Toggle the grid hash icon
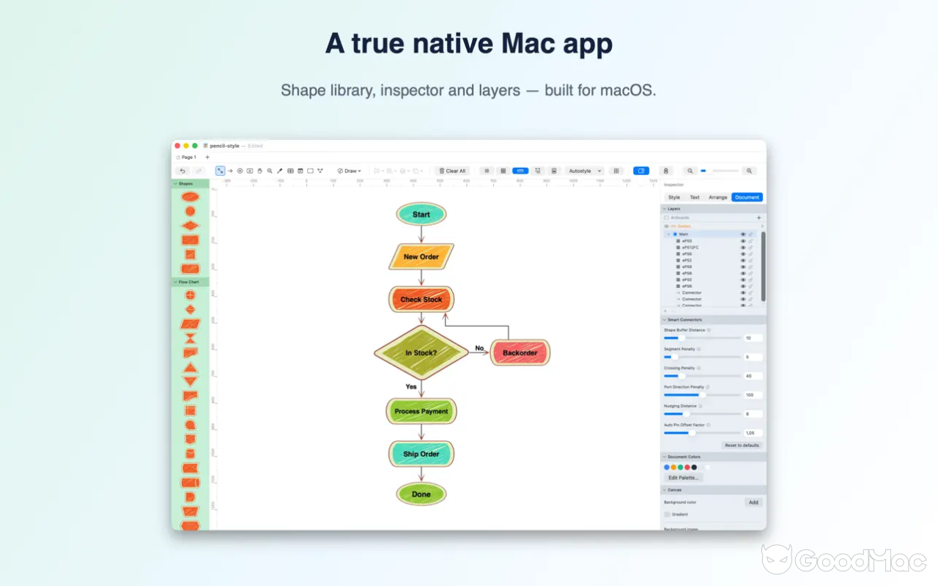 pyautogui.click(x=487, y=171)
